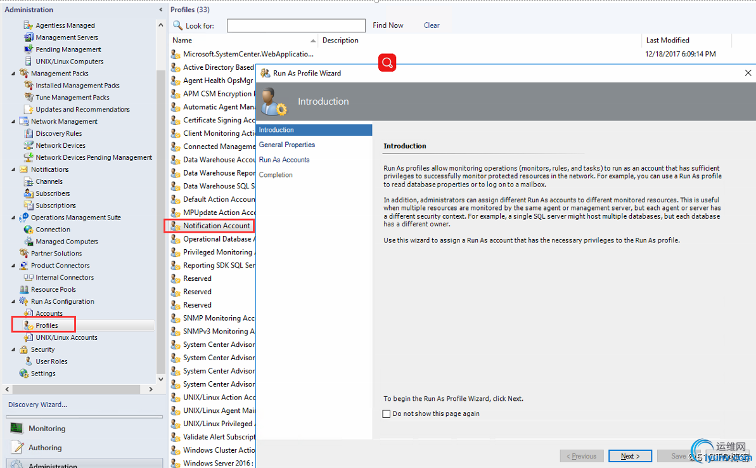
Task: Click the tree scrollbar down arrow
Action: tap(160, 379)
